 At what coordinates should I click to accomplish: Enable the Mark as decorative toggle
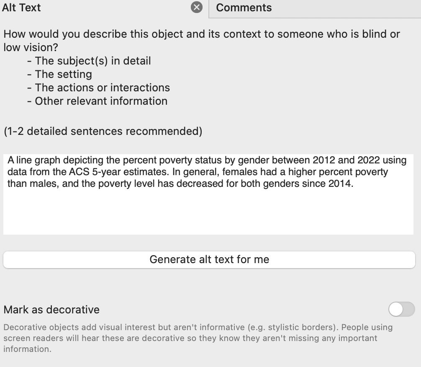coord(401,310)
